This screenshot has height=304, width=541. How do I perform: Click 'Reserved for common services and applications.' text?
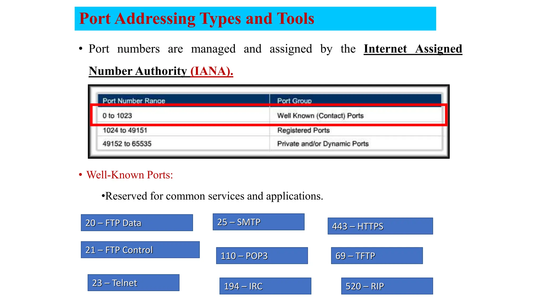click(x=214, y=196)
